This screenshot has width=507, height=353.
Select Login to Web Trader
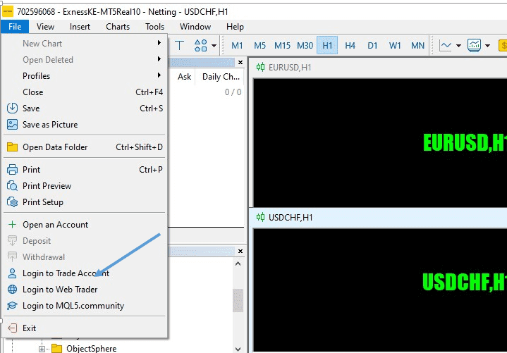pyautogui.click(x=85, y=290)
